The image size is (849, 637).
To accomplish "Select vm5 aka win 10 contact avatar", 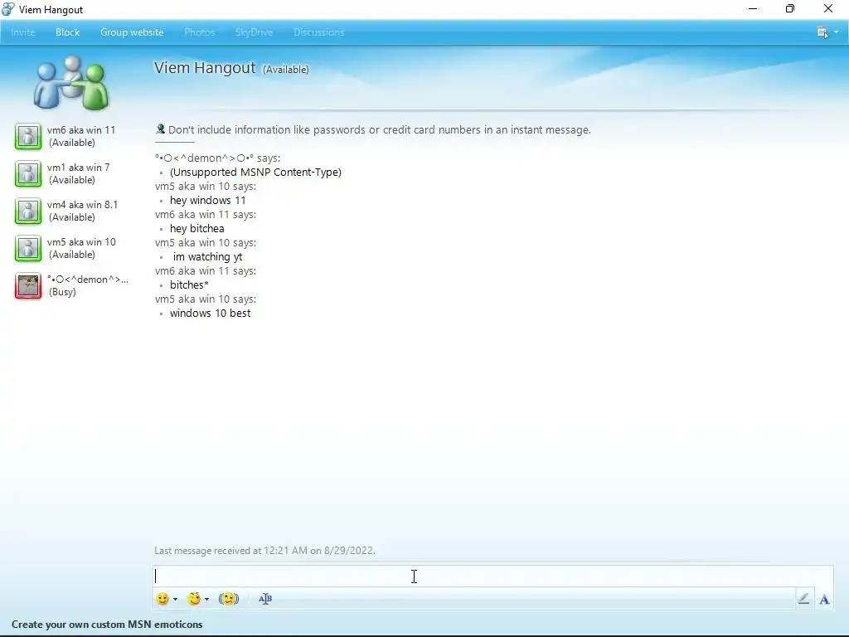I will (27, 248).
